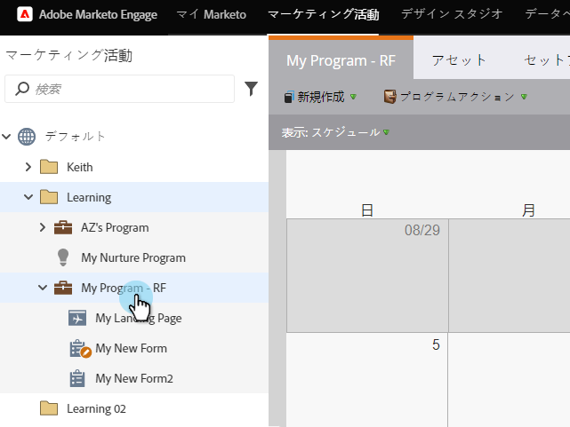Click the 月 column header
Image resolution: width=570 pixels, height=427 pixels.
(528, 210)
